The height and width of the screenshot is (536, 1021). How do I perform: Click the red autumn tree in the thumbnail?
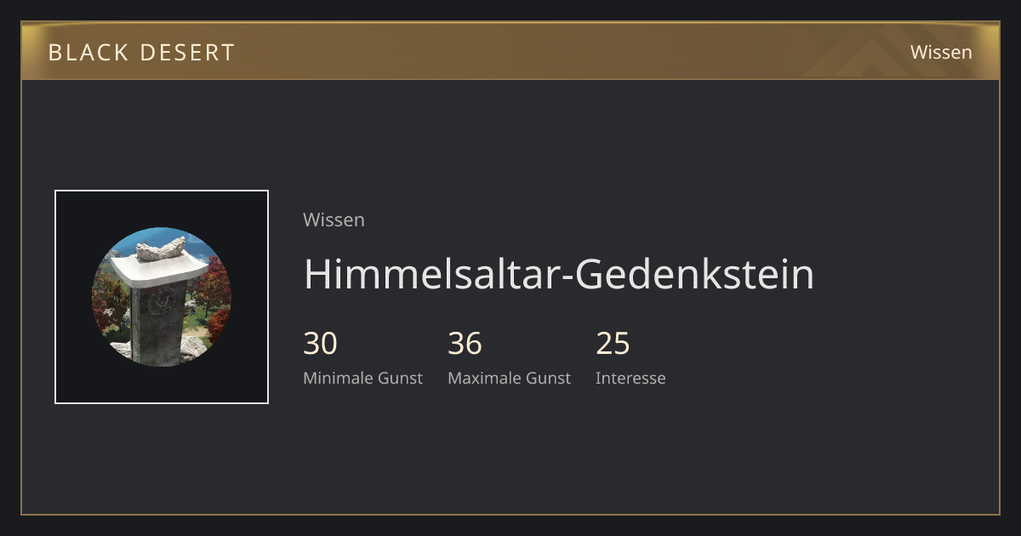[218, 285]
